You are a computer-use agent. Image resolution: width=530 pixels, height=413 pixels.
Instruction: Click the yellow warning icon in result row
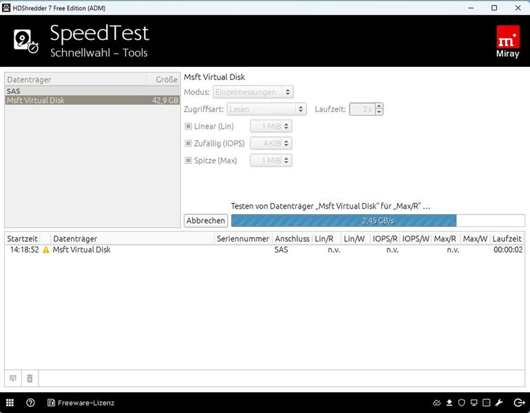tap(46, 250)
